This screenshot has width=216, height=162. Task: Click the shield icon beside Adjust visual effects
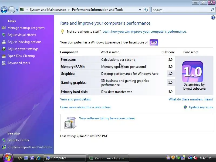(x=4, y=35)
